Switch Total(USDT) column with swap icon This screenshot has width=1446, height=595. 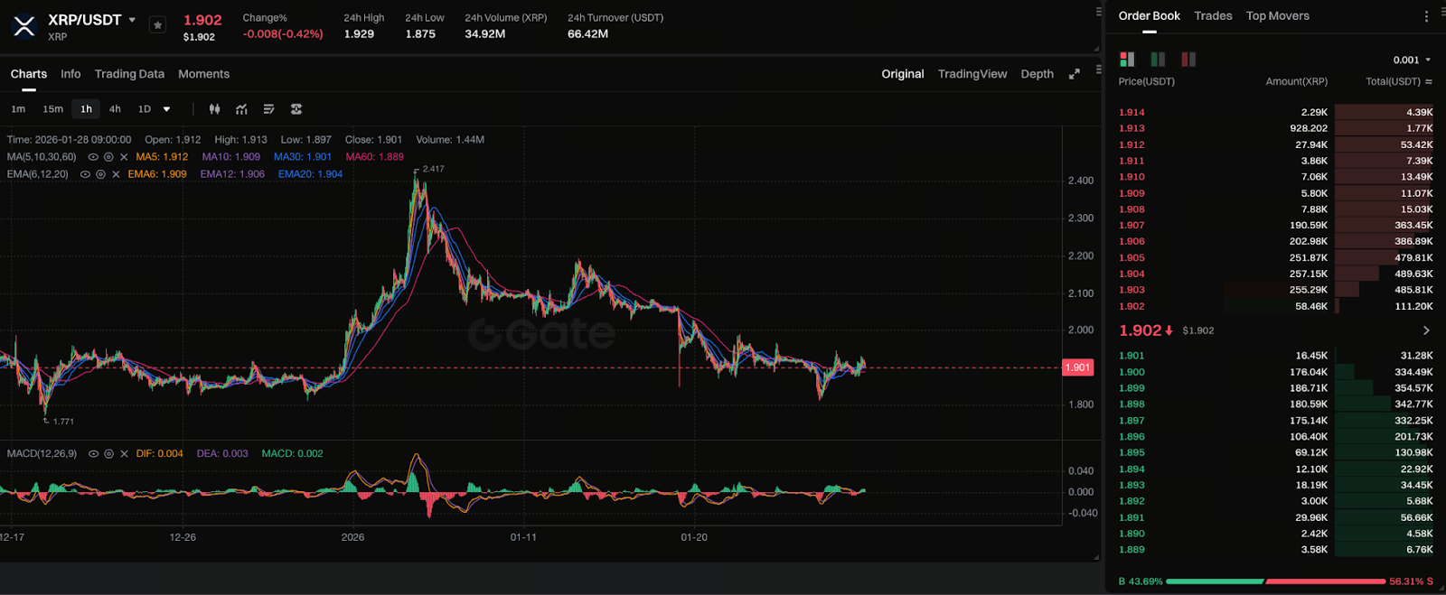point(1429,81)
